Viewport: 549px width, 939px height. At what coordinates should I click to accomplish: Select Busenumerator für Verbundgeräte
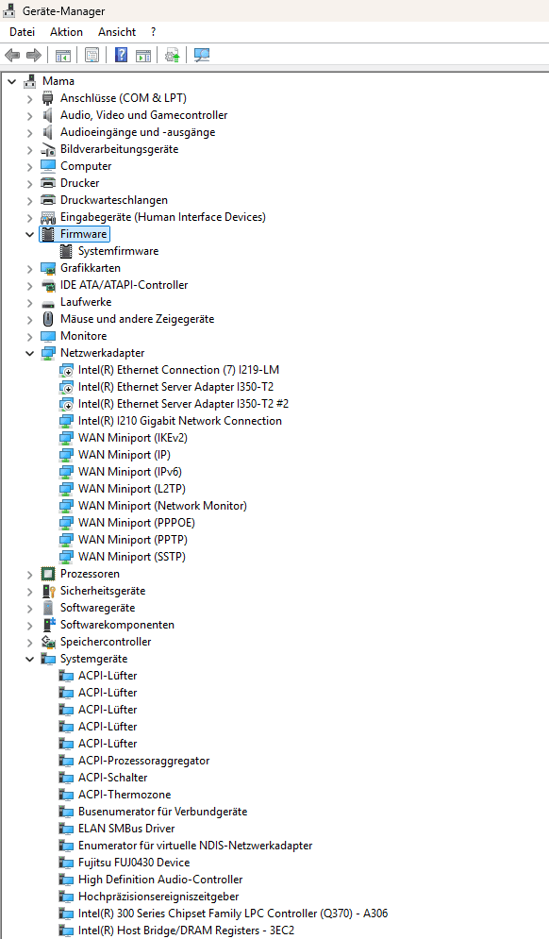[162, 812]
